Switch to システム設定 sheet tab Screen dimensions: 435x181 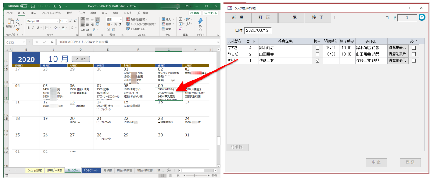click(x=34, y=170)
